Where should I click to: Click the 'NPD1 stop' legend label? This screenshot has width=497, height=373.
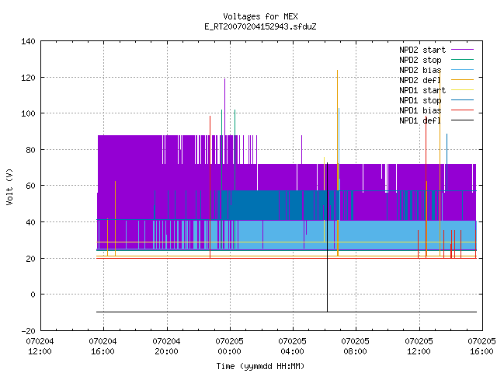[420, 100]
